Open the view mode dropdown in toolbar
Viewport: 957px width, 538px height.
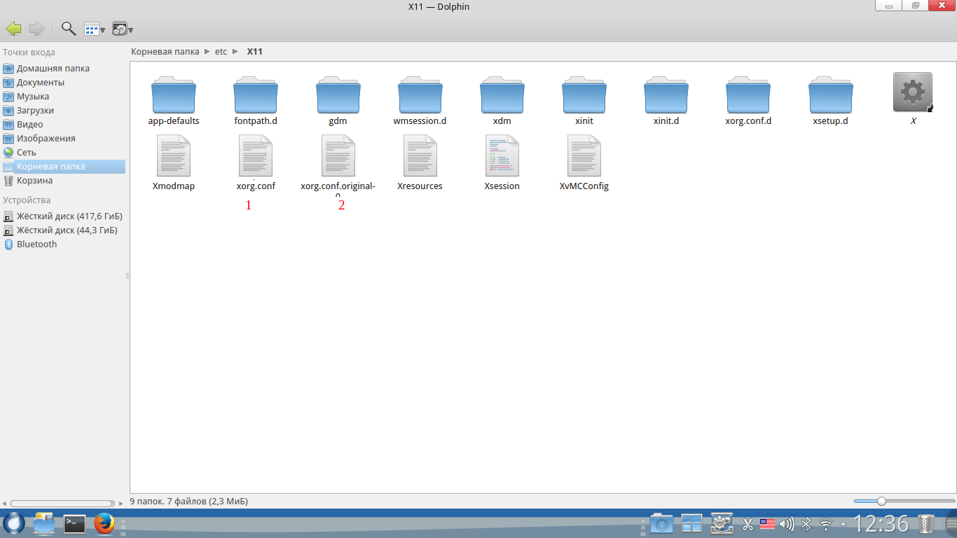pos(94,29)
